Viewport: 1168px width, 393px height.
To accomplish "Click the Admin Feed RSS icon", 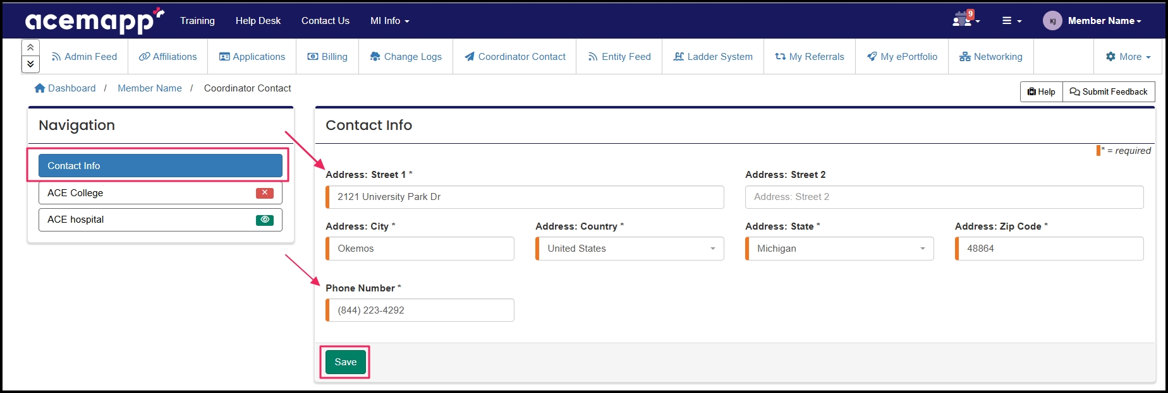I will pyautogui.click(x=56, y=57).
